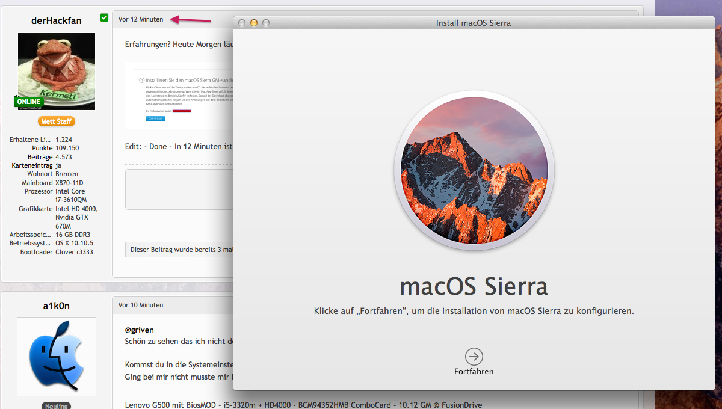Click the Fortfahren label under arrow

point(474,372)
